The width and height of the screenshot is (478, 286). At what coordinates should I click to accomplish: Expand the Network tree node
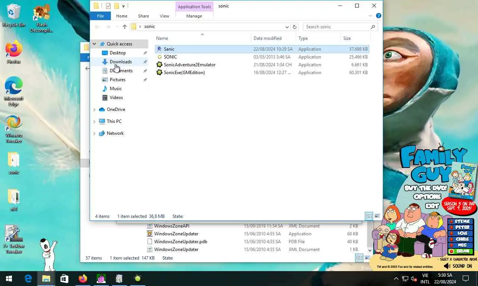[x=94, y=133]
